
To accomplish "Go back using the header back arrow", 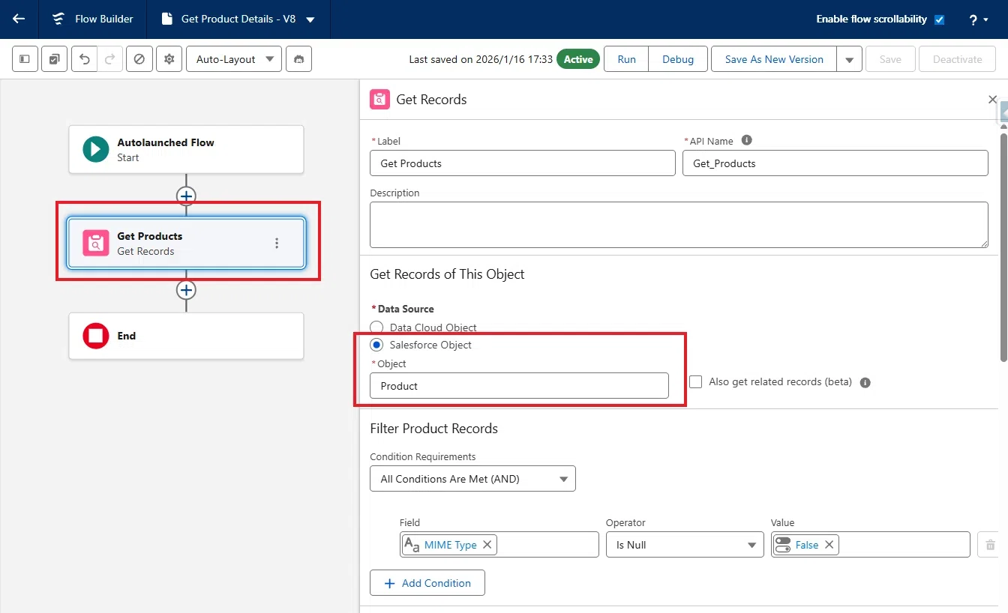I will (19, 19).
